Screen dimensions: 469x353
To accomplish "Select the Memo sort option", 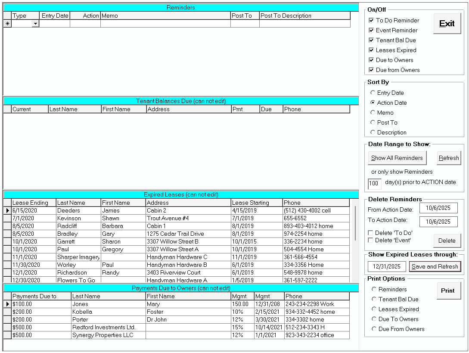I will (373, 112).
